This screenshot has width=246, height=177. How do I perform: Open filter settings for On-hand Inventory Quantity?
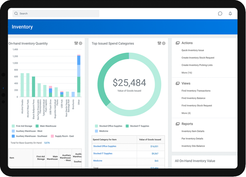tap(76, 43)
